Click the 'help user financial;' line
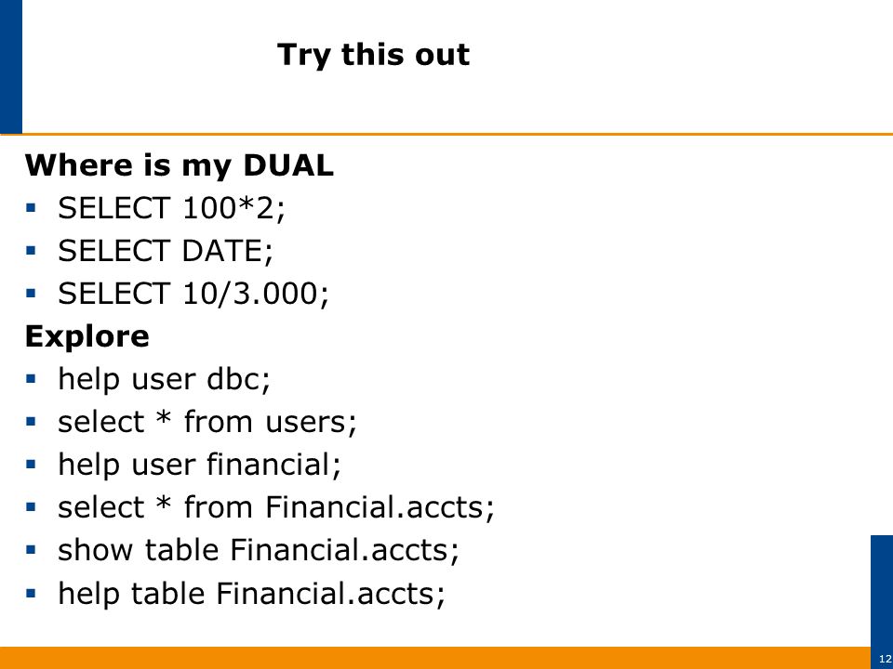Viewport: 893px width, 669px height. point(199,465)
